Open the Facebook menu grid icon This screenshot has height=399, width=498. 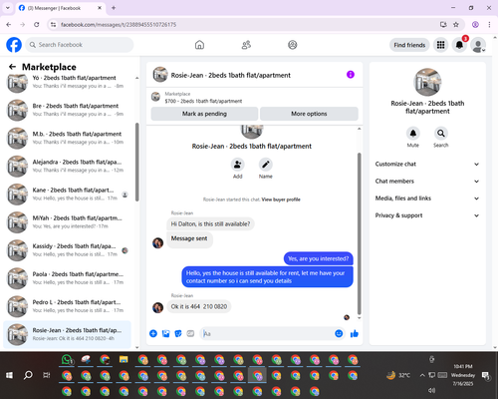(440, 45)
